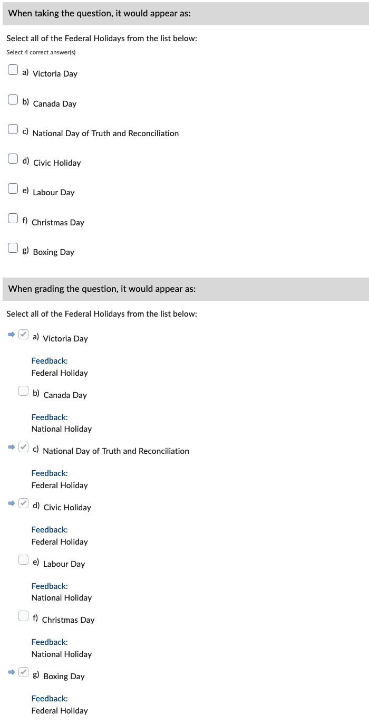This screenshot has width=369, height=723.
Task: Click the Feedback link below Canada Day
Action: [49, 417]
